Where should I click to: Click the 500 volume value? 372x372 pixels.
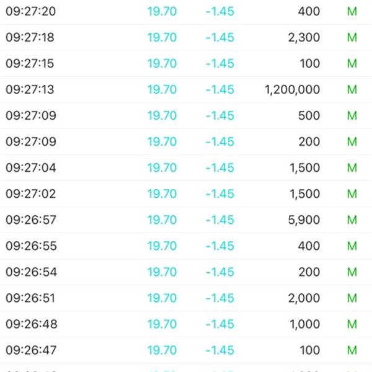pos(308,115)
